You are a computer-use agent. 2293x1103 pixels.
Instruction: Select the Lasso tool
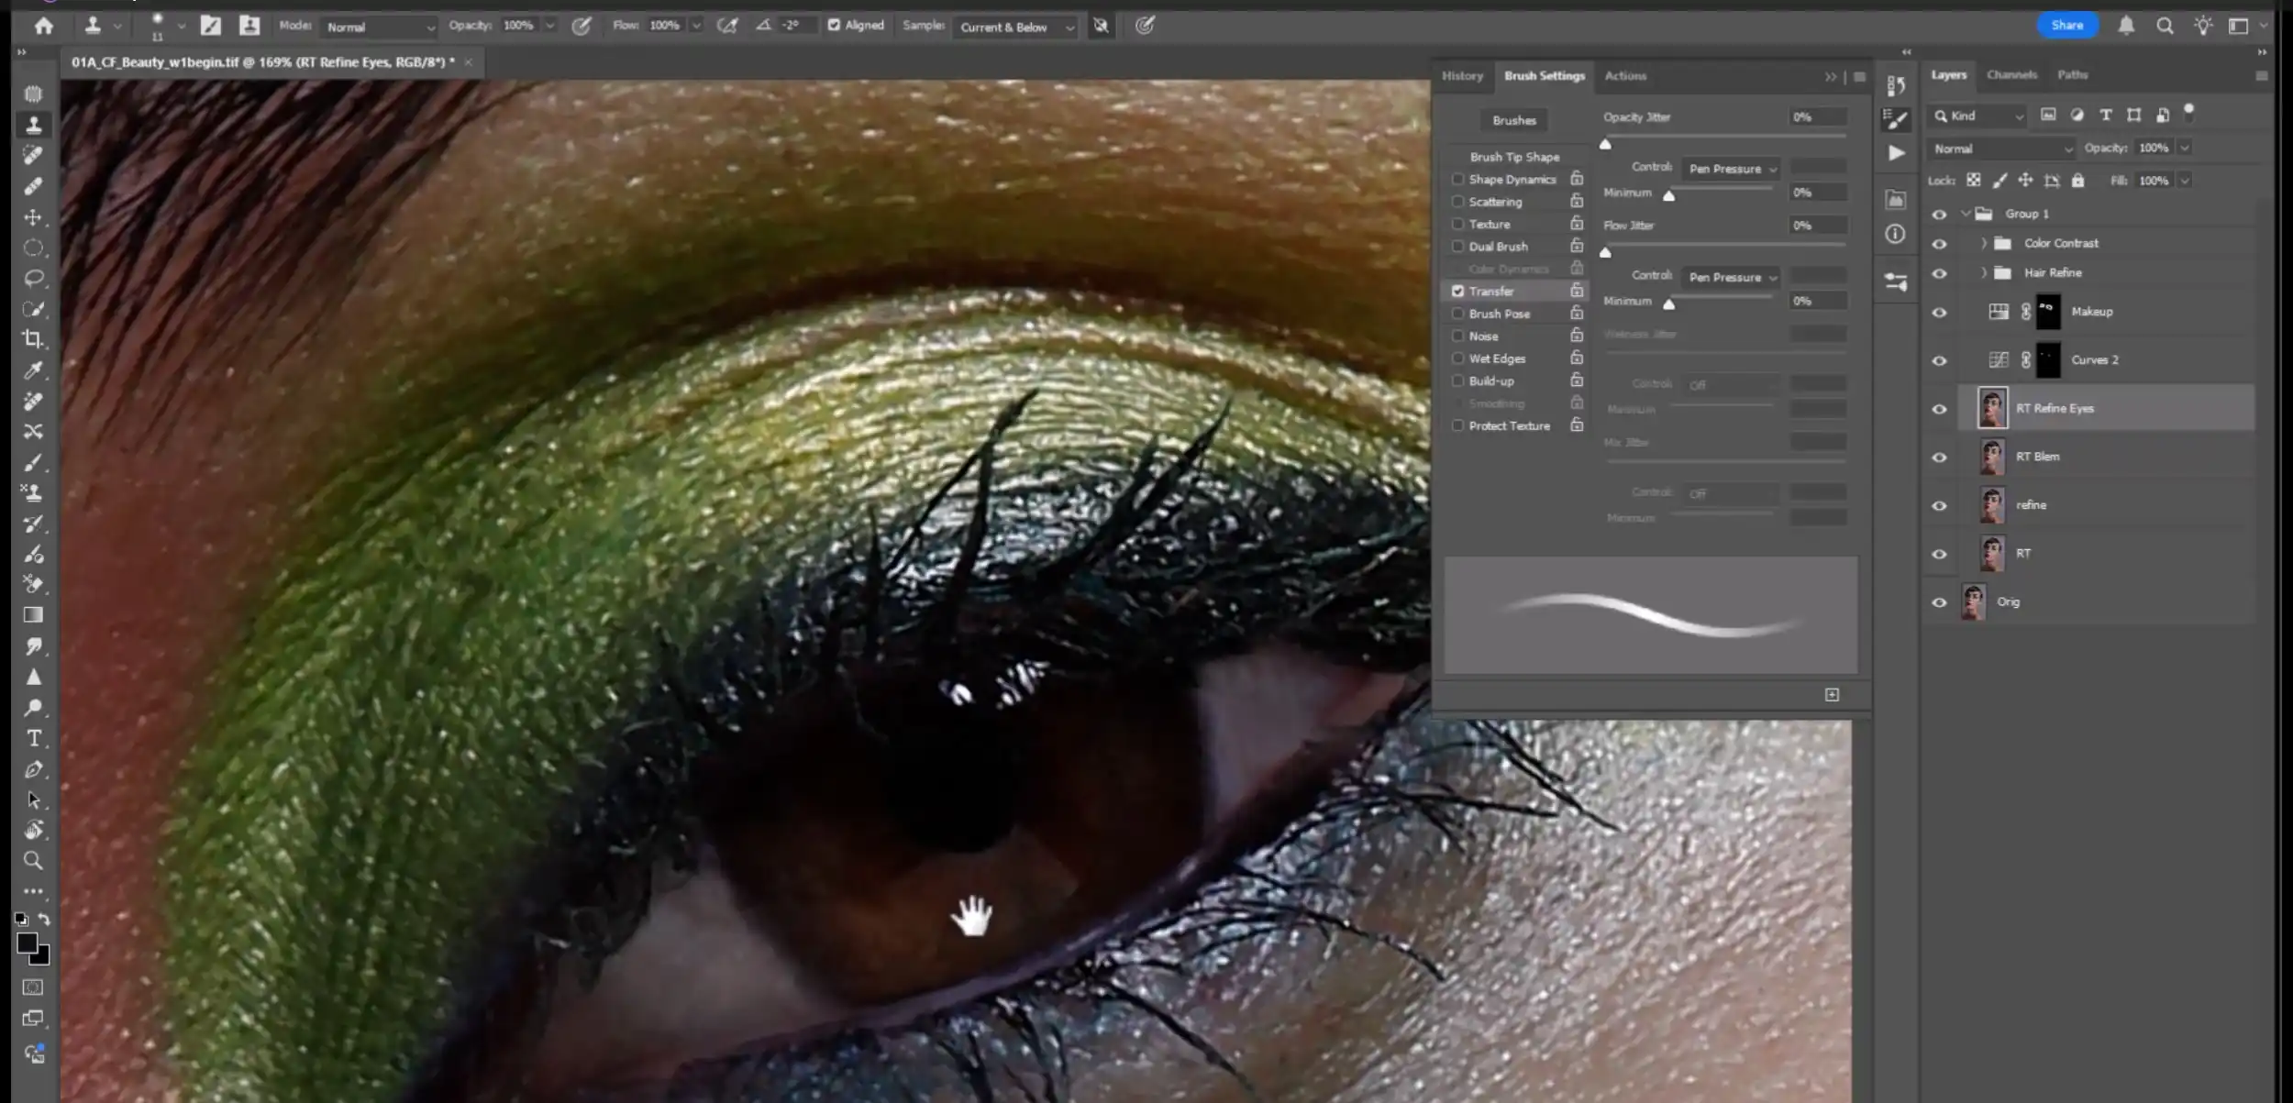pyautogui.click(x=33, y=278)
